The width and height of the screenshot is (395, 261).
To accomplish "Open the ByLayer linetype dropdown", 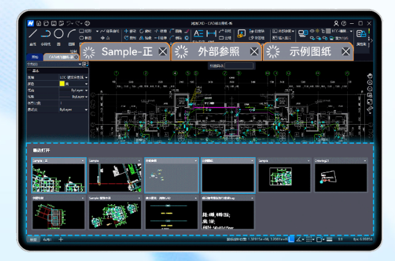I will coord(86,90).
